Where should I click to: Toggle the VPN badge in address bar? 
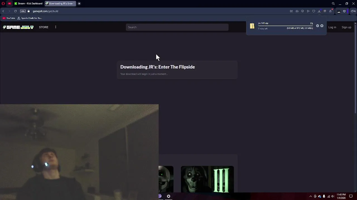[x=23, y=11]
